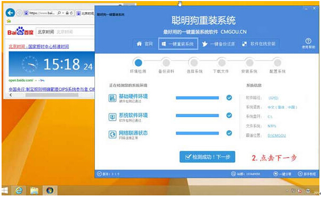The height and width of the screenshot is (197, 321).
Task: Click the 系统软件环境 software icon
Action: tap(112, 117)
